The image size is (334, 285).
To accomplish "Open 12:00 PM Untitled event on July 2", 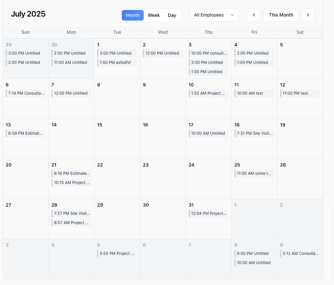I will click(163, 53).
